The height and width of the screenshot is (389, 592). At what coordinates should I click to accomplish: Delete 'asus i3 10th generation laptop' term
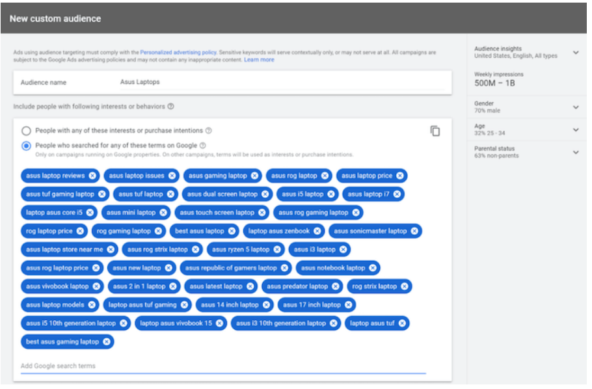tap(334, 324)
